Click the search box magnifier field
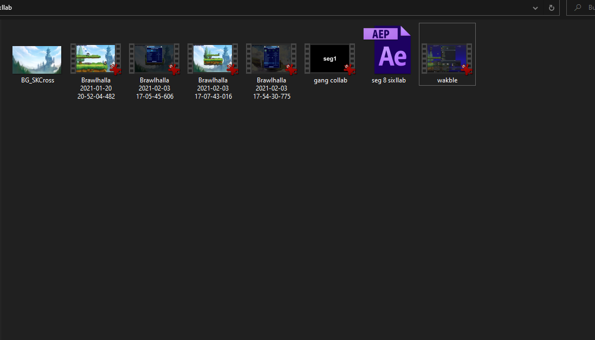 (x=581, y=8)
